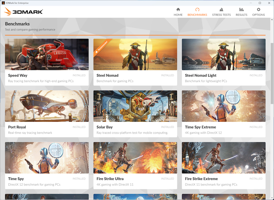The image size is (274, 200).
Task: Click the 3DMark logo
Action: point(24,11)
